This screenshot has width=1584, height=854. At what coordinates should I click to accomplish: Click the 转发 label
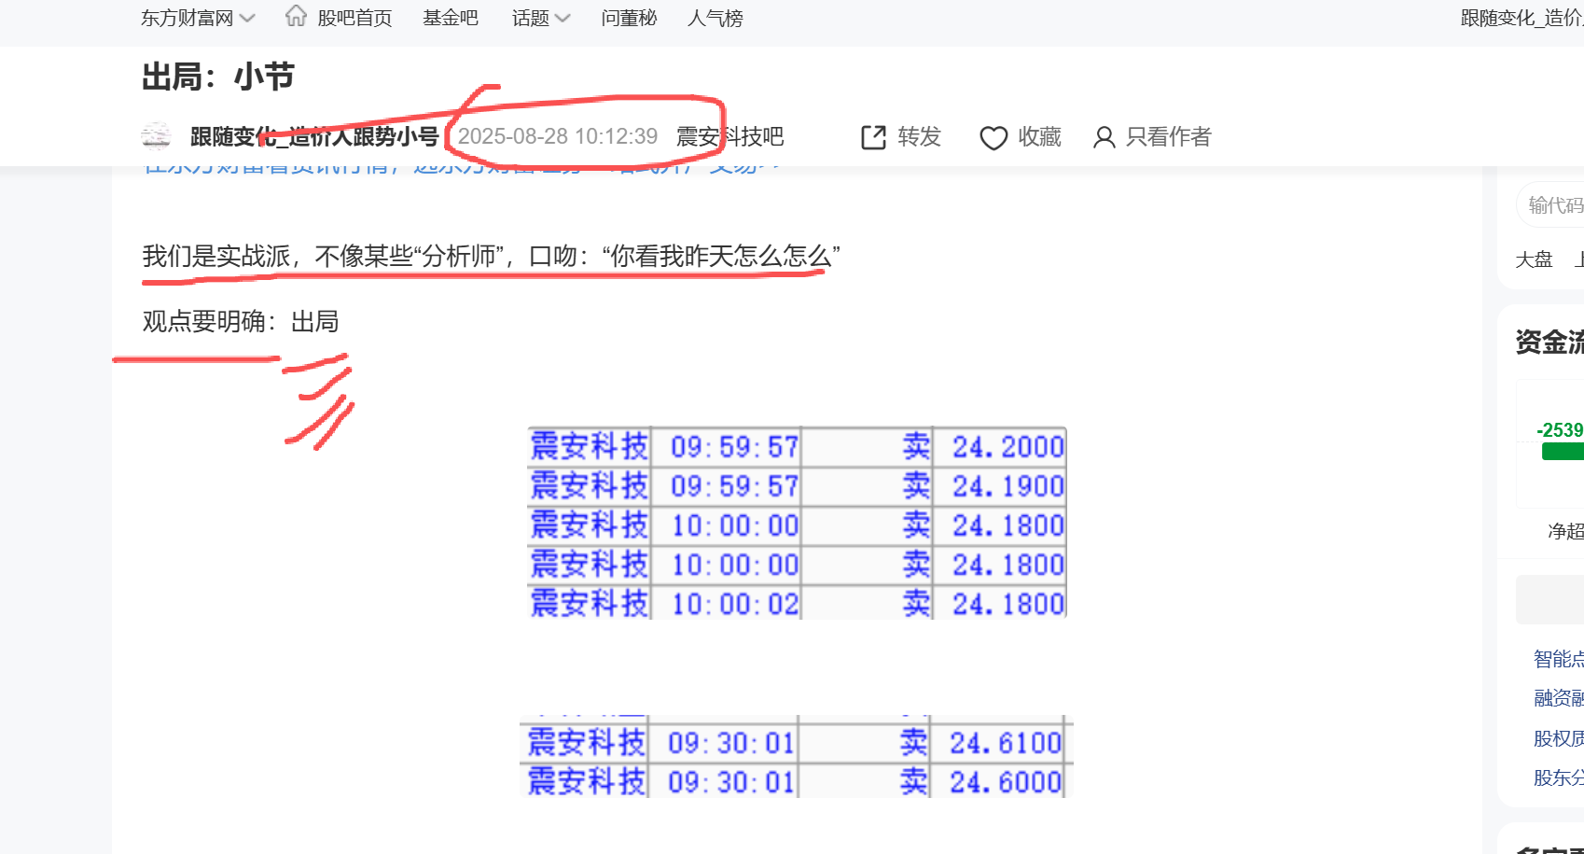point(919,136)
